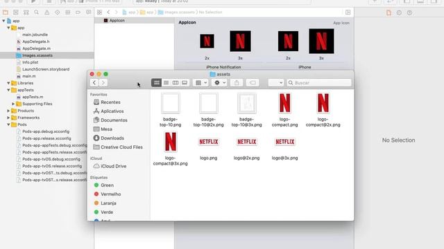Open the Finder action gear menu

[219, 83]
